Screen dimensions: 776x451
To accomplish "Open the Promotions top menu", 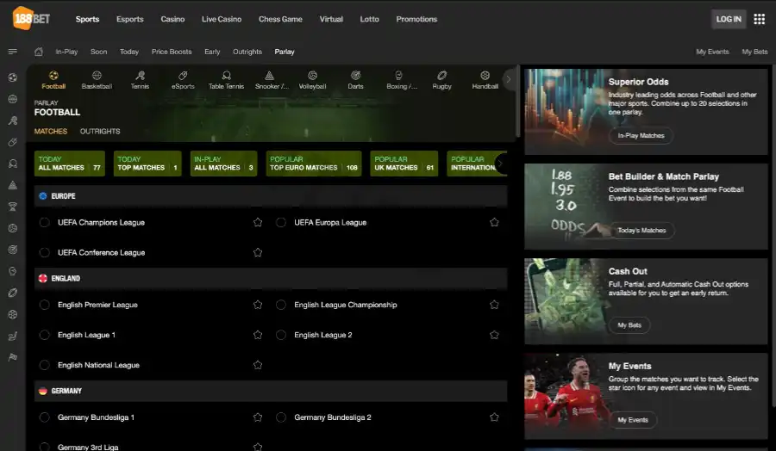I will [x=416, y=19].
